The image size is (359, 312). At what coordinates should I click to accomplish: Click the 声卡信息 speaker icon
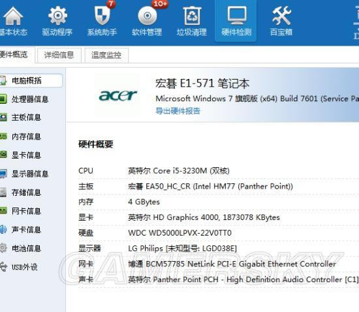click(3, 229)
